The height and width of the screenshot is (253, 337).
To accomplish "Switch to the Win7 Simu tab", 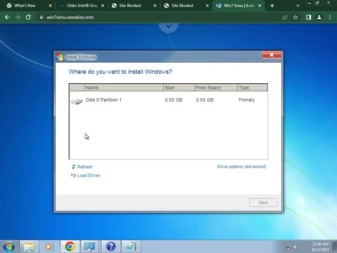I will click(239, 6).
